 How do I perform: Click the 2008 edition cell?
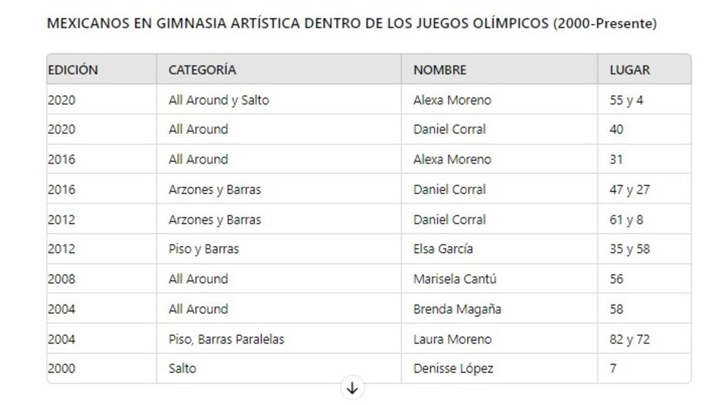[x=62, y=279]
